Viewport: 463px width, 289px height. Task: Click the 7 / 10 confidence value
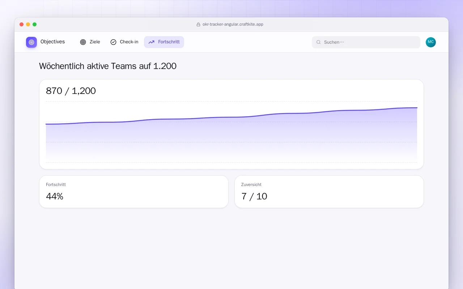point(254,196)
